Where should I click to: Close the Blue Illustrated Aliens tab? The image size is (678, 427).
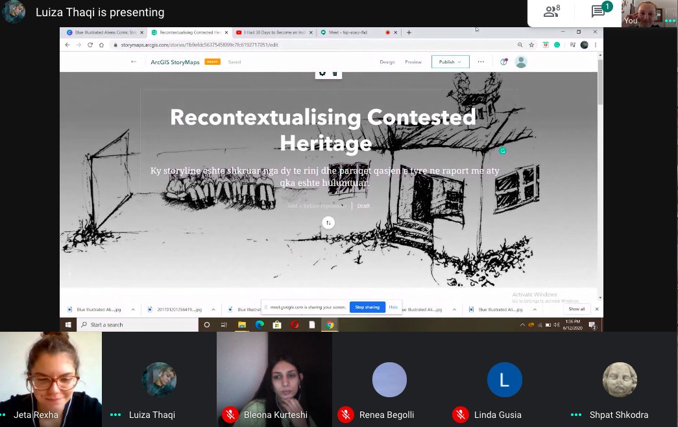141,32
